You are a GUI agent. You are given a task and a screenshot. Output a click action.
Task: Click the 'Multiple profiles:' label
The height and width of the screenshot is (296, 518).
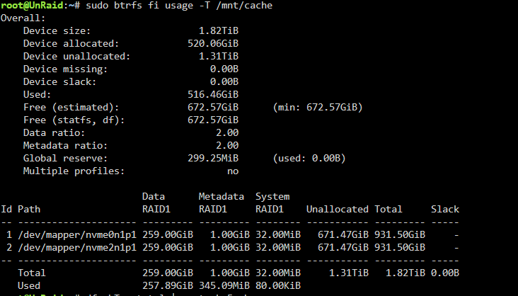point(74,171)
